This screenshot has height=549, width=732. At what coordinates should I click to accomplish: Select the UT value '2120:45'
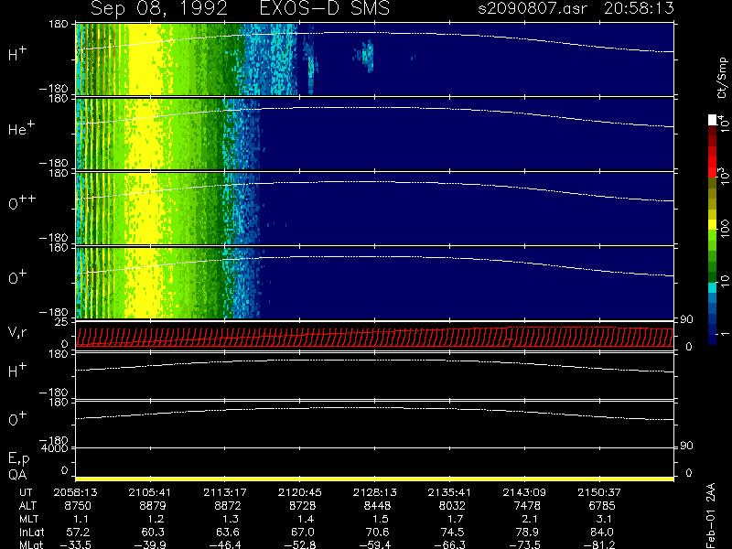(300, 492)
